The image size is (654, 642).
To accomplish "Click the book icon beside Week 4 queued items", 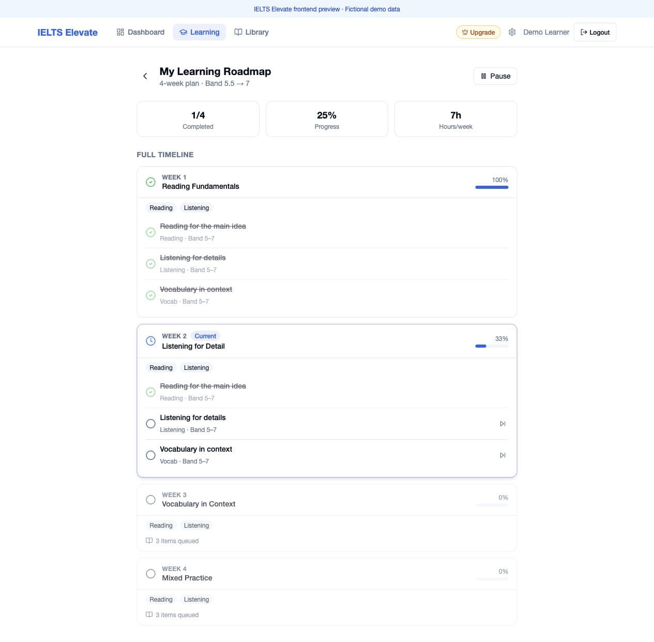I will pyautogui.click(x=149, y=615).
